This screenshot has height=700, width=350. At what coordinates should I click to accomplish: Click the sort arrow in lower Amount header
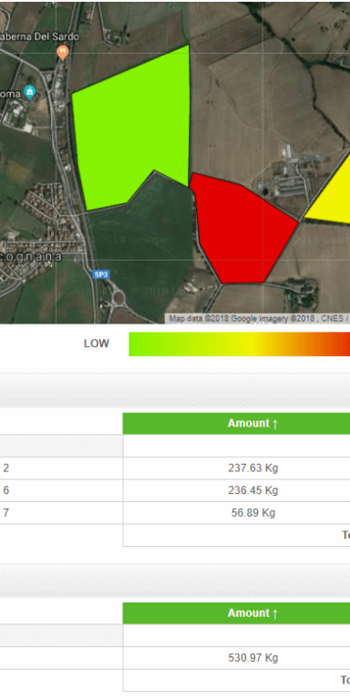coord(275,613)
